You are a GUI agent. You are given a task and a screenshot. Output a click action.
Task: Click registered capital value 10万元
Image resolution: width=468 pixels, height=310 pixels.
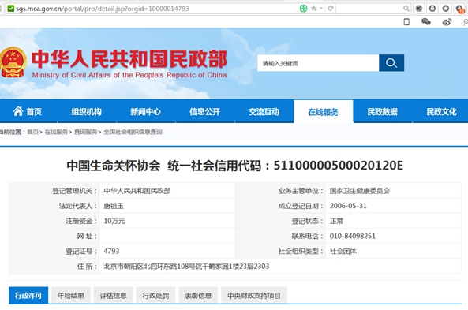click(x=114, y=221)
